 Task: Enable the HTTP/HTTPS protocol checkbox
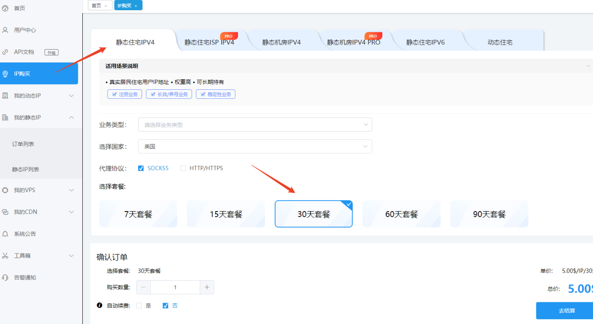click(183, 168)
